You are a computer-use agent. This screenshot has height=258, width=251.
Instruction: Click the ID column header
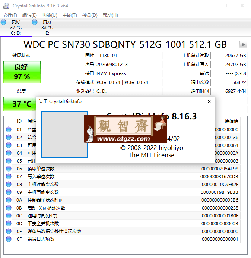(x=19, y=121)
